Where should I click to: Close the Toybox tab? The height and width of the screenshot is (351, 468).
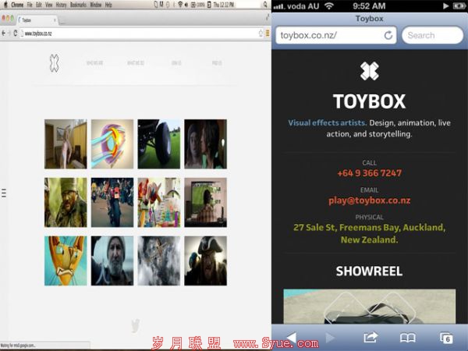point(55,20)
